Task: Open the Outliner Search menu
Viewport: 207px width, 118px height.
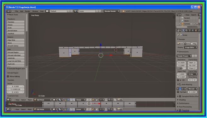Action: pos(194,15)
